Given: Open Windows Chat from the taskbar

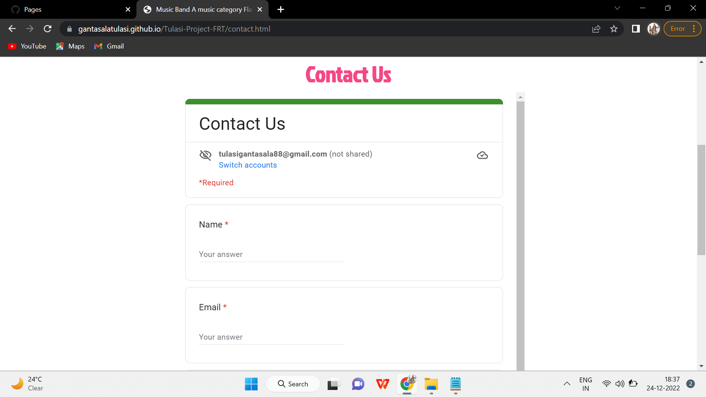Looking at the screenshot, I should point(358,383).
